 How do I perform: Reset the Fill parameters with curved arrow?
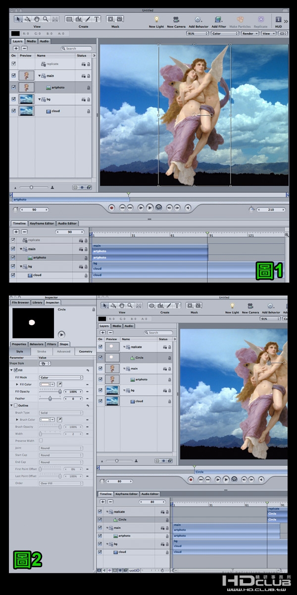(x=88, y=370)
